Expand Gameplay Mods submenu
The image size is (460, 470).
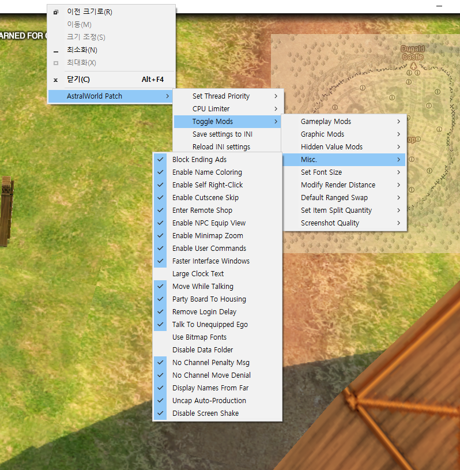[344, 122]
